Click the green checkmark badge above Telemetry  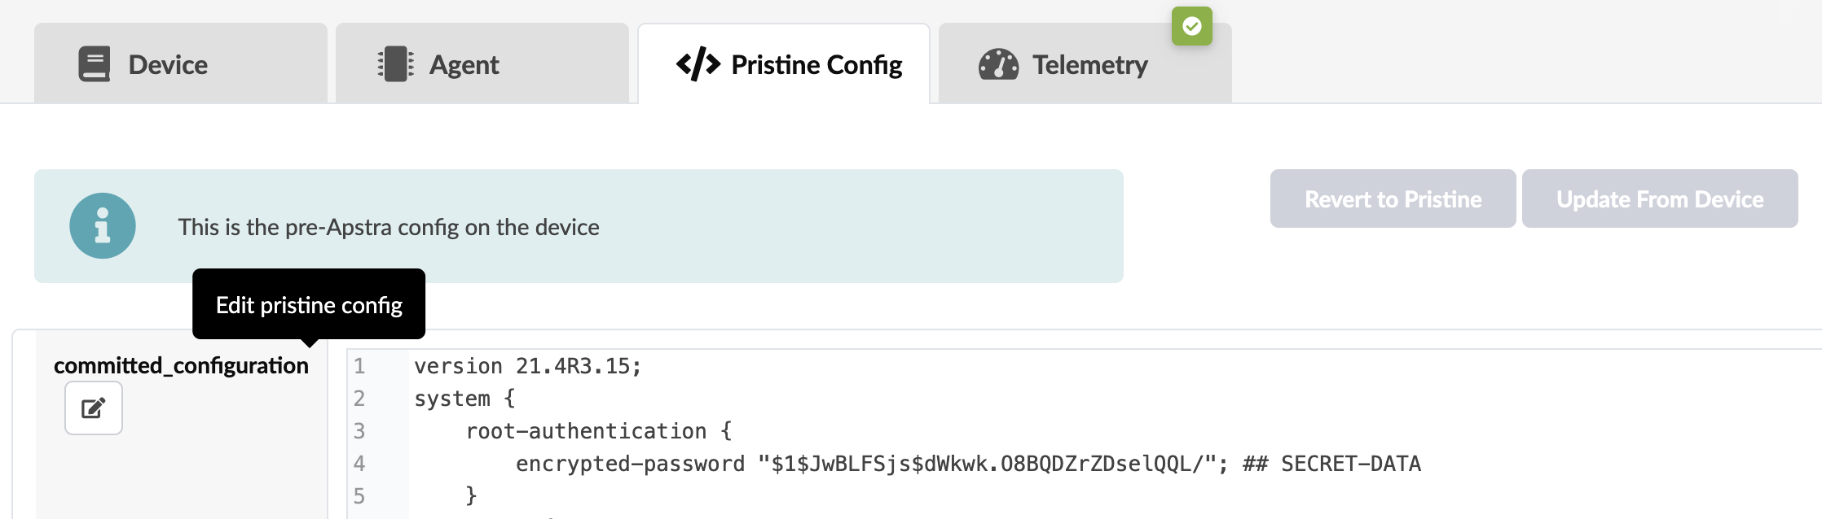click(x=1191, y=26)
